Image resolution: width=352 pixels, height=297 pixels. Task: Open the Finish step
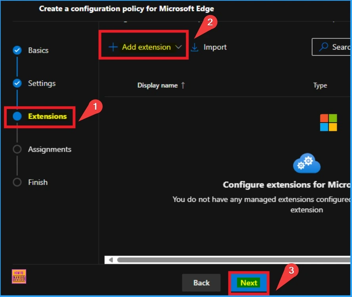38,182
